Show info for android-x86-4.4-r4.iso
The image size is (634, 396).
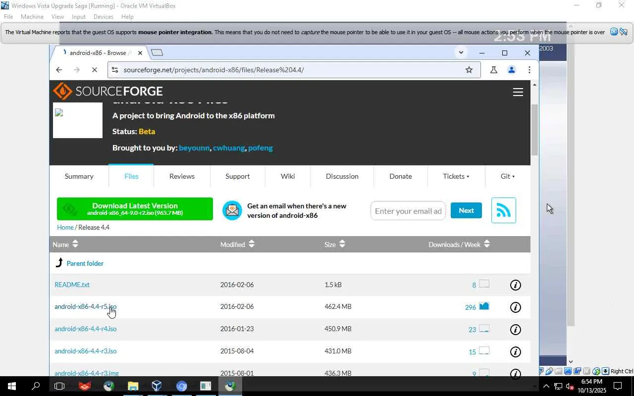[x=516, y=330]
